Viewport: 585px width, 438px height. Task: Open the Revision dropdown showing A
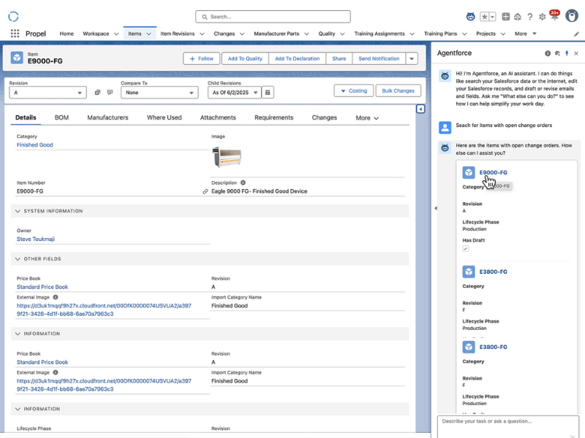pos(48,93)
